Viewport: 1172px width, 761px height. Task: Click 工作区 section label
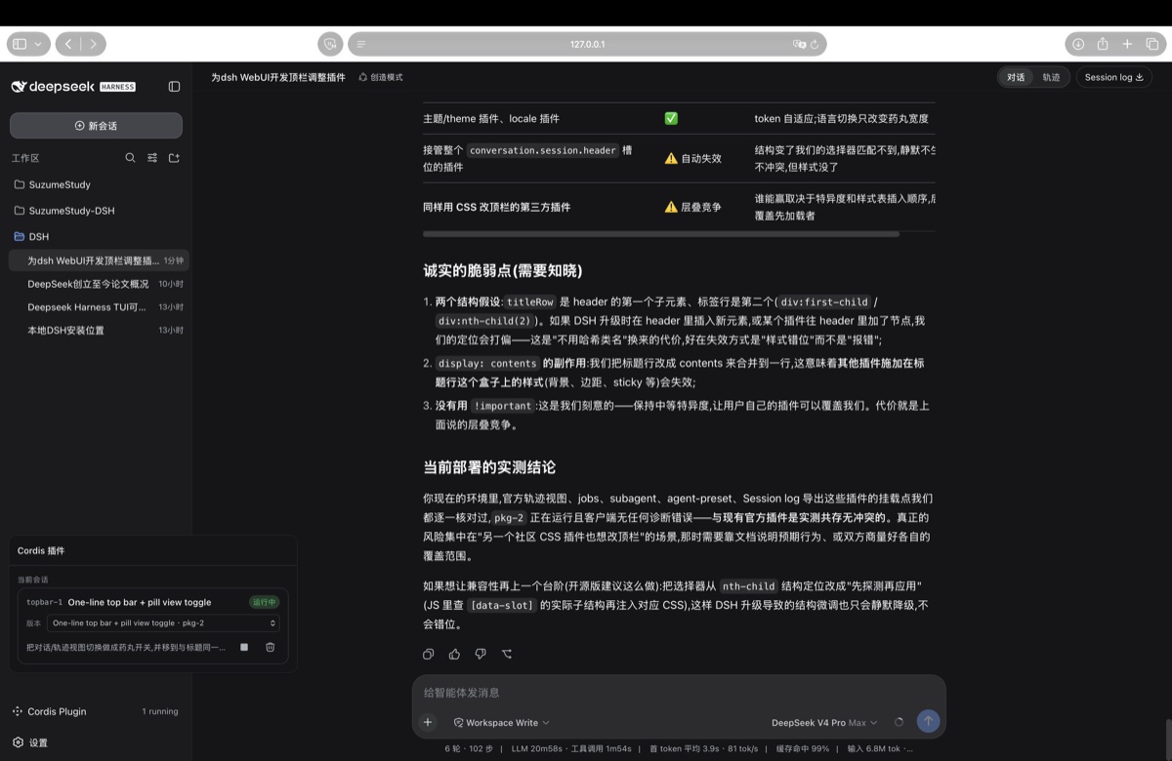25,158
